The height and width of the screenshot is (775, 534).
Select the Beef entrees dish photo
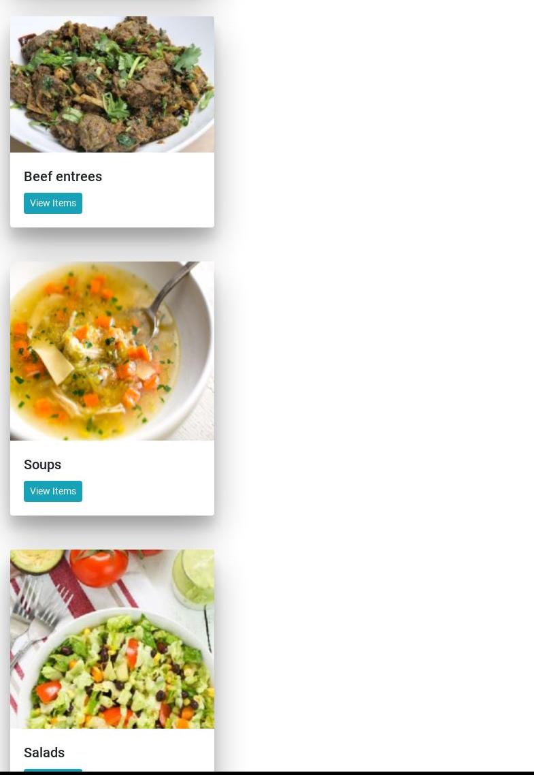pos(112,84)
